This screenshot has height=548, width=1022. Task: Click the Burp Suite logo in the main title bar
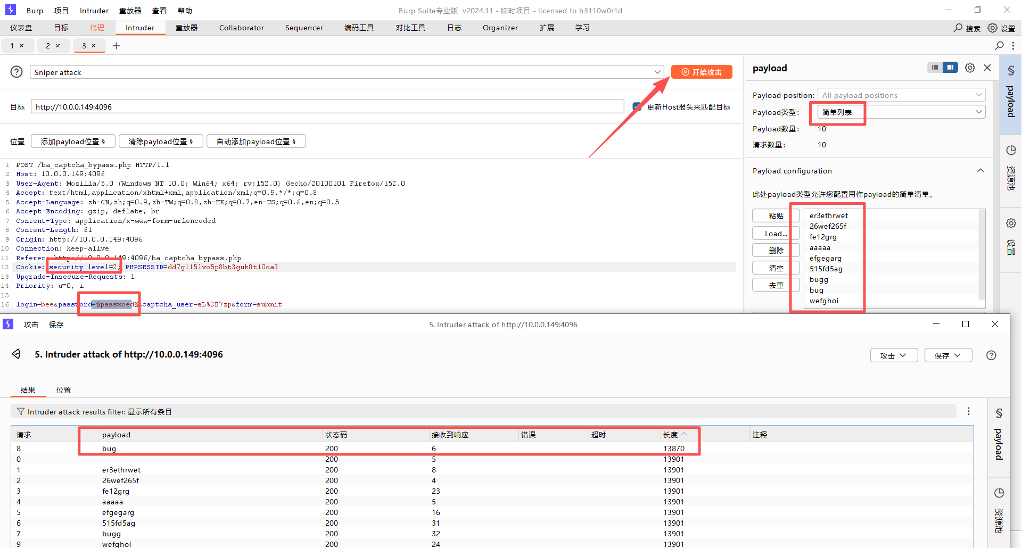point(11,10)
